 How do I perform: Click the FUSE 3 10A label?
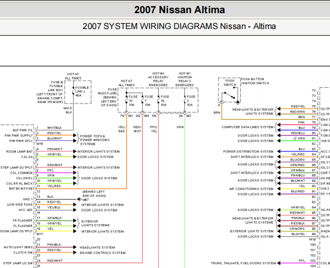click(x=191, y=101)
